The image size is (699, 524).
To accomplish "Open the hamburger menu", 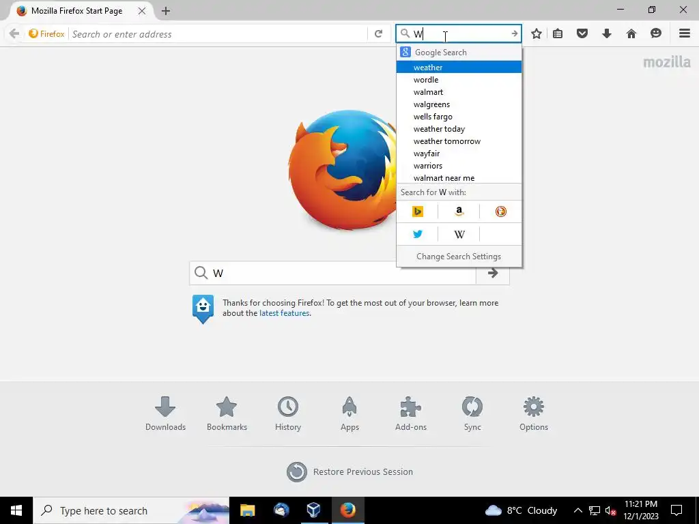I will point(685,33).
